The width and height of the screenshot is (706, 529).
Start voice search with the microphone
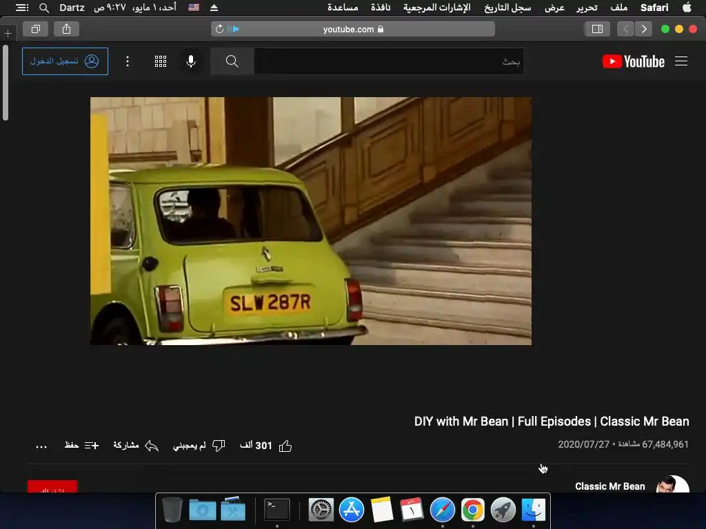click(x=191, y=61)
